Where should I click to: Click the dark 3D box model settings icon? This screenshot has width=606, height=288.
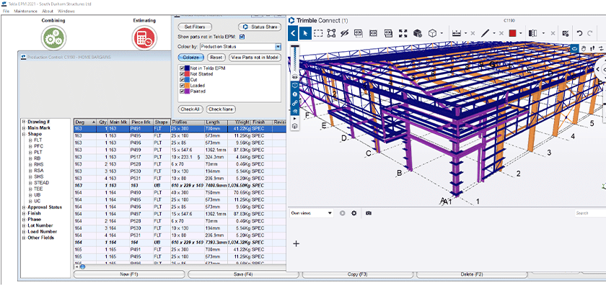pyautogui.click(x=417, y=34)
